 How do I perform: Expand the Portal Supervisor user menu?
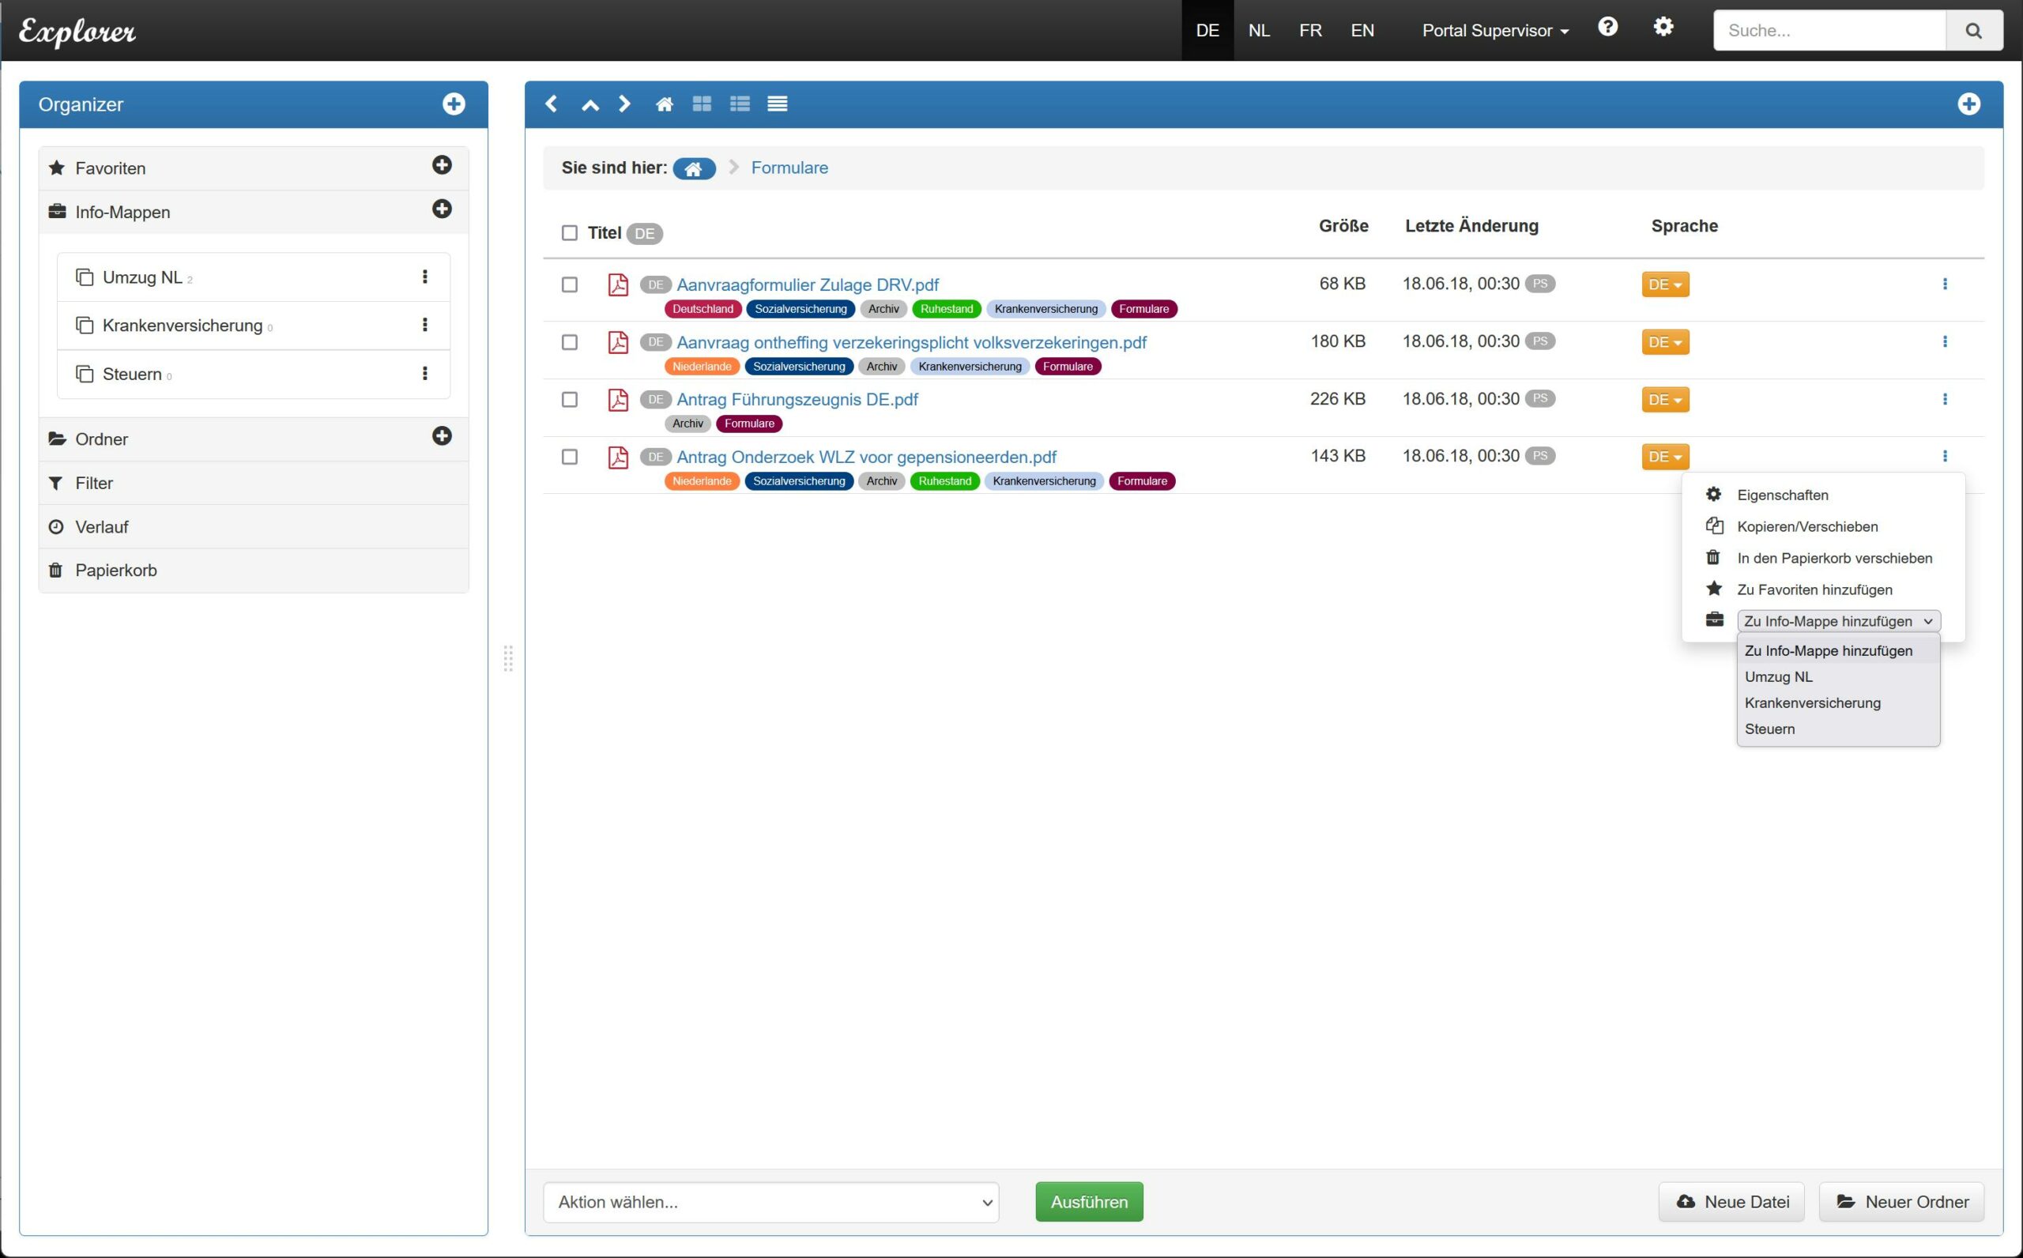[1495, 31]
